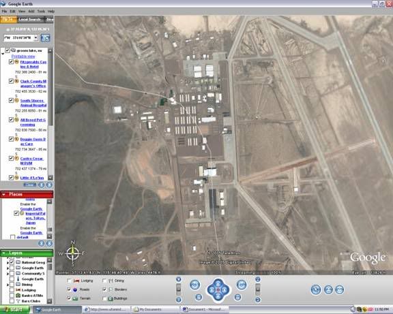Enable the Dining checkbox in bottom panel
Viewport: 393px width, 314px height.
point(105,281)
